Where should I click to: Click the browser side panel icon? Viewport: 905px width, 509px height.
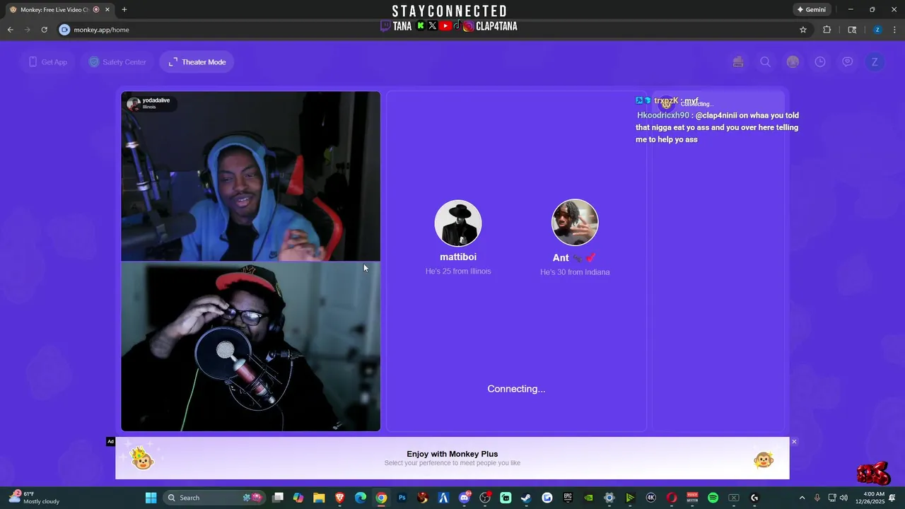(852, 30)
